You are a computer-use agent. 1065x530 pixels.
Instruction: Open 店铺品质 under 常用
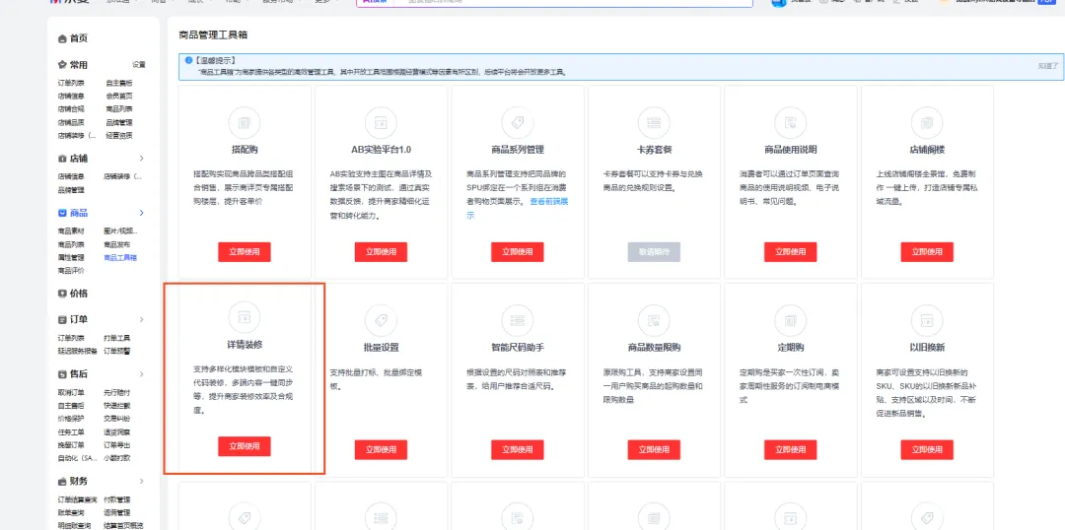pos(71,122)
